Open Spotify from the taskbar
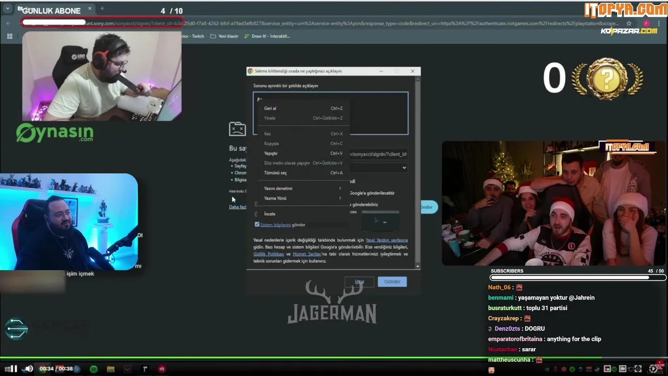The height and width of the screenshot is (376, 668). (93, 369)
